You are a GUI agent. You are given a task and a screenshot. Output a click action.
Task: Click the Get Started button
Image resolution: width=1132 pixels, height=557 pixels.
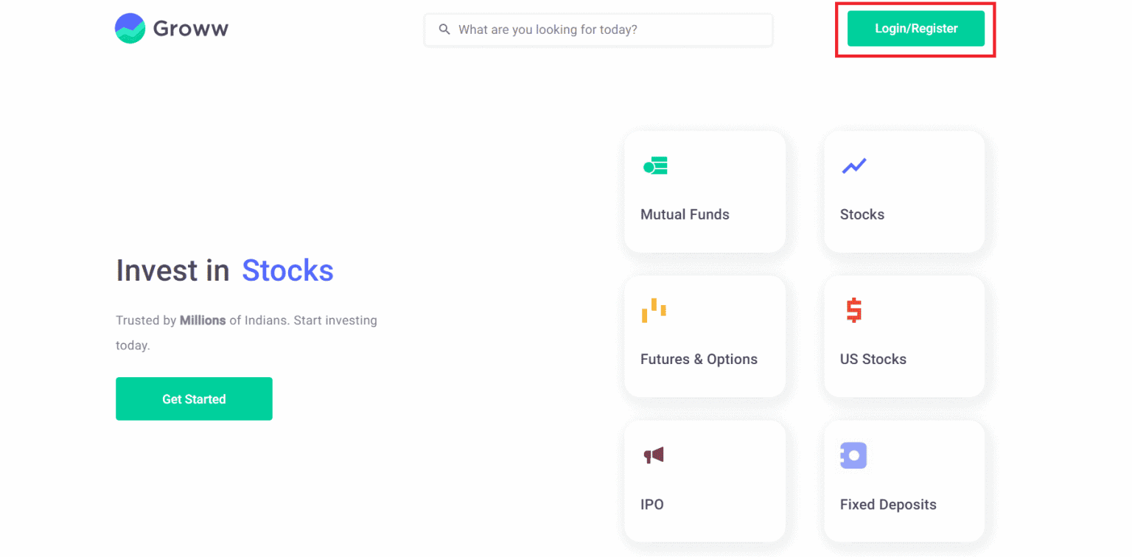point(194,399)
